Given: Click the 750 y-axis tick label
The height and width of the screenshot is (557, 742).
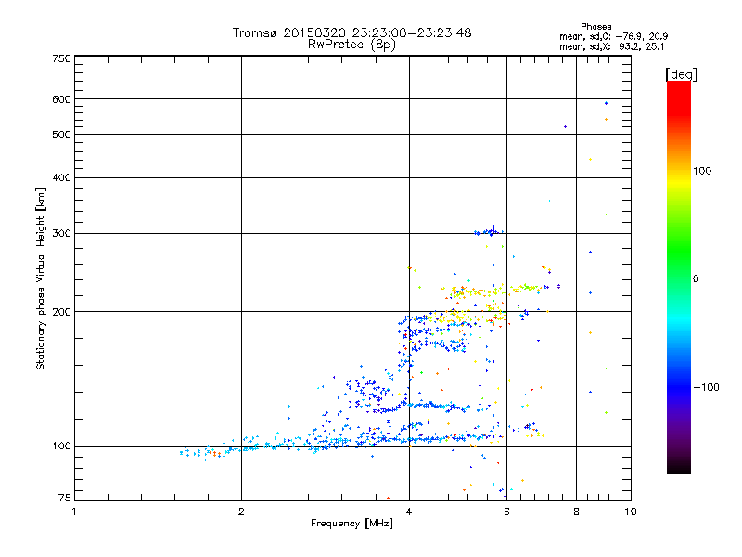Looking at the screenshot, I should pos(61,58).
